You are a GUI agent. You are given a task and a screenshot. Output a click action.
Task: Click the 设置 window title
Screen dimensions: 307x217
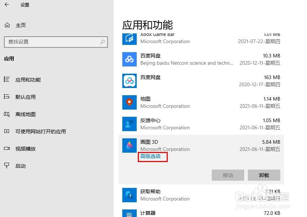tap(25, 5)
